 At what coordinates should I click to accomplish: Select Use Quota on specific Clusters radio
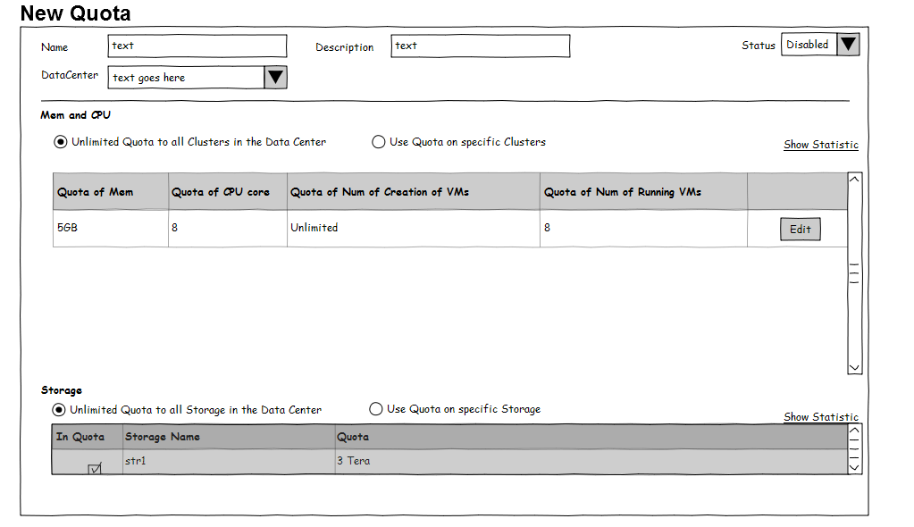379,142
